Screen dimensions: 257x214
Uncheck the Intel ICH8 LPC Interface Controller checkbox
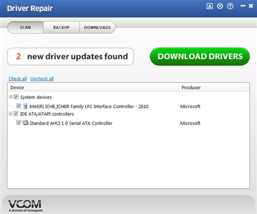click(18, 106)
